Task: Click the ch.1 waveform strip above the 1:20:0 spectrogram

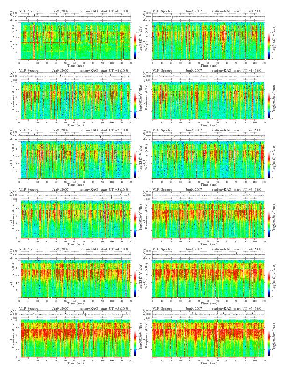Action: pos(75,76)
